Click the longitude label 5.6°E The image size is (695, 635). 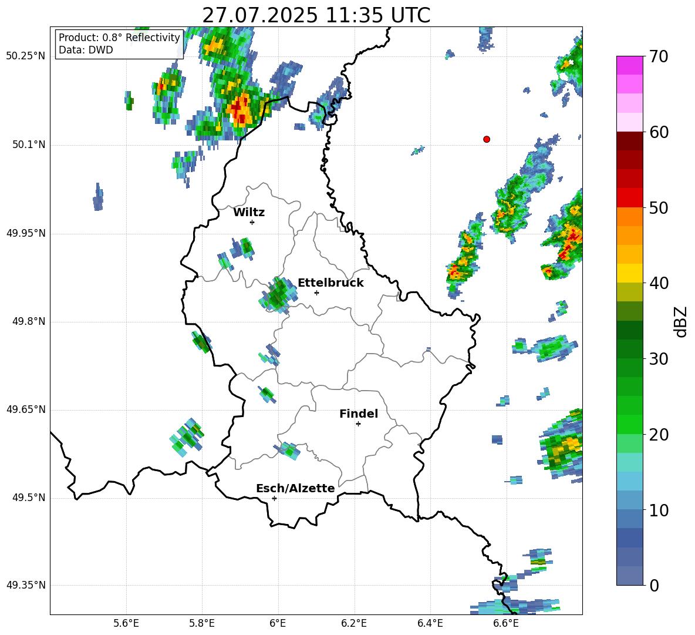coord(126,623)
